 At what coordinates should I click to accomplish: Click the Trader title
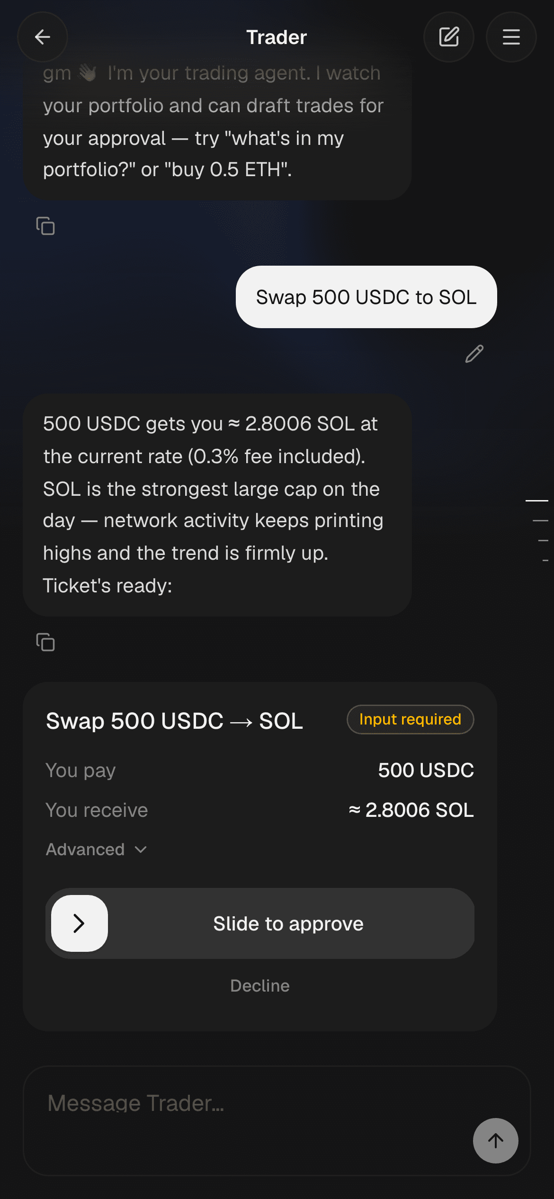coord(277,37)
